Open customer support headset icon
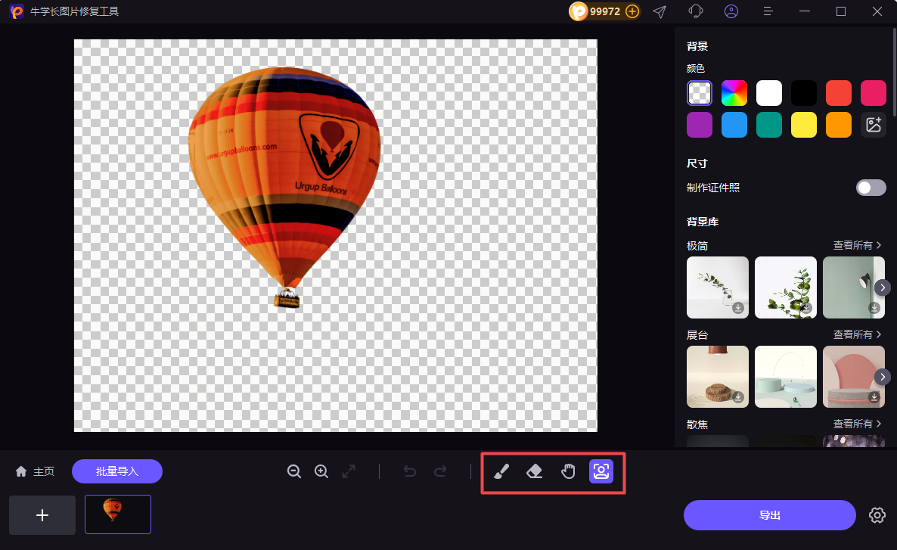 (x=696, y=11)
